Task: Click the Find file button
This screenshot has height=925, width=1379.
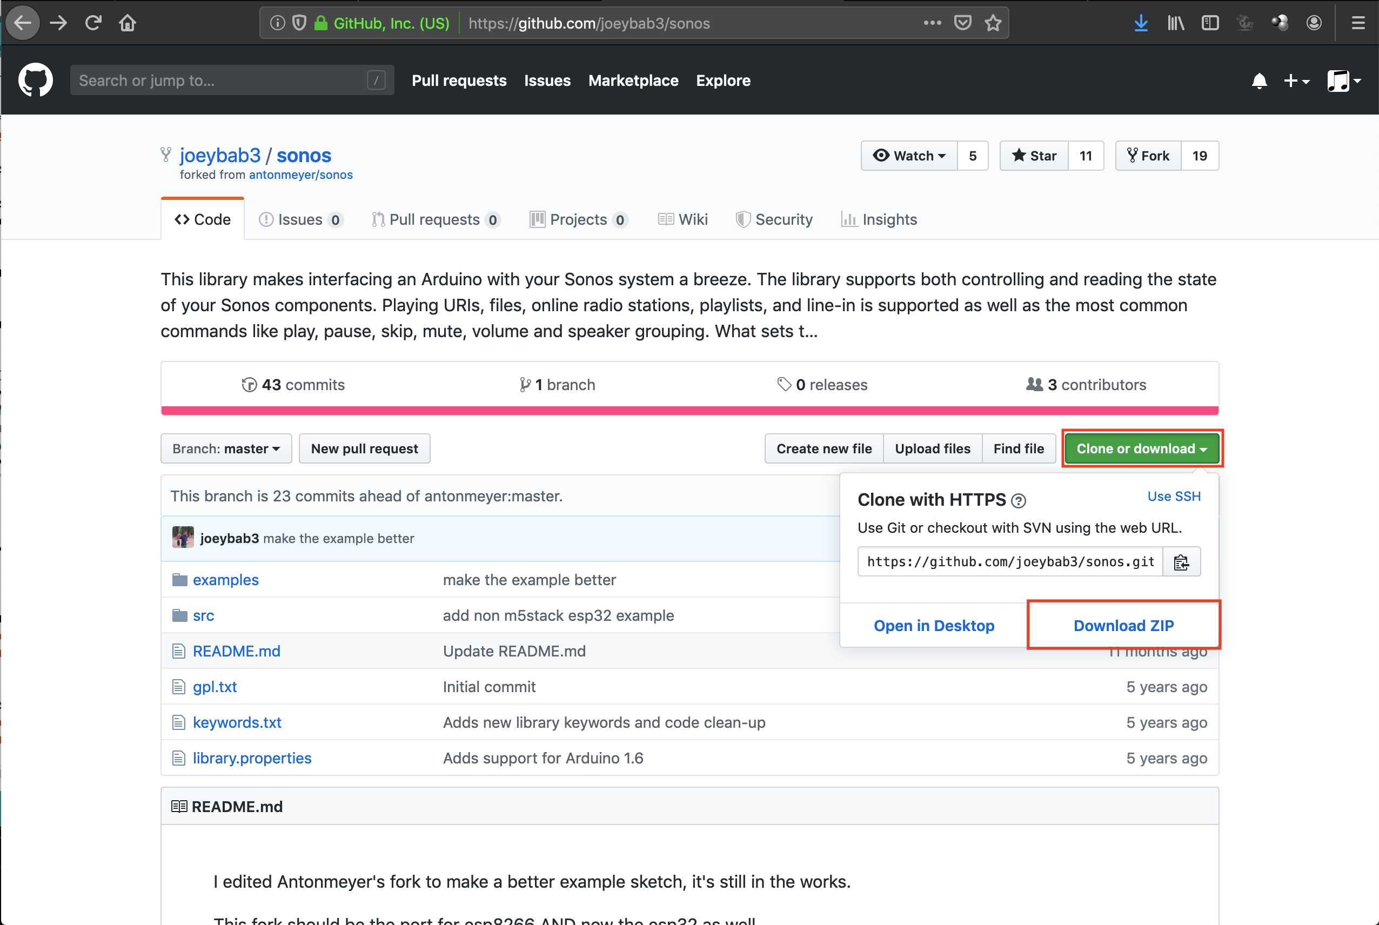Action: tap(1019, 449)
